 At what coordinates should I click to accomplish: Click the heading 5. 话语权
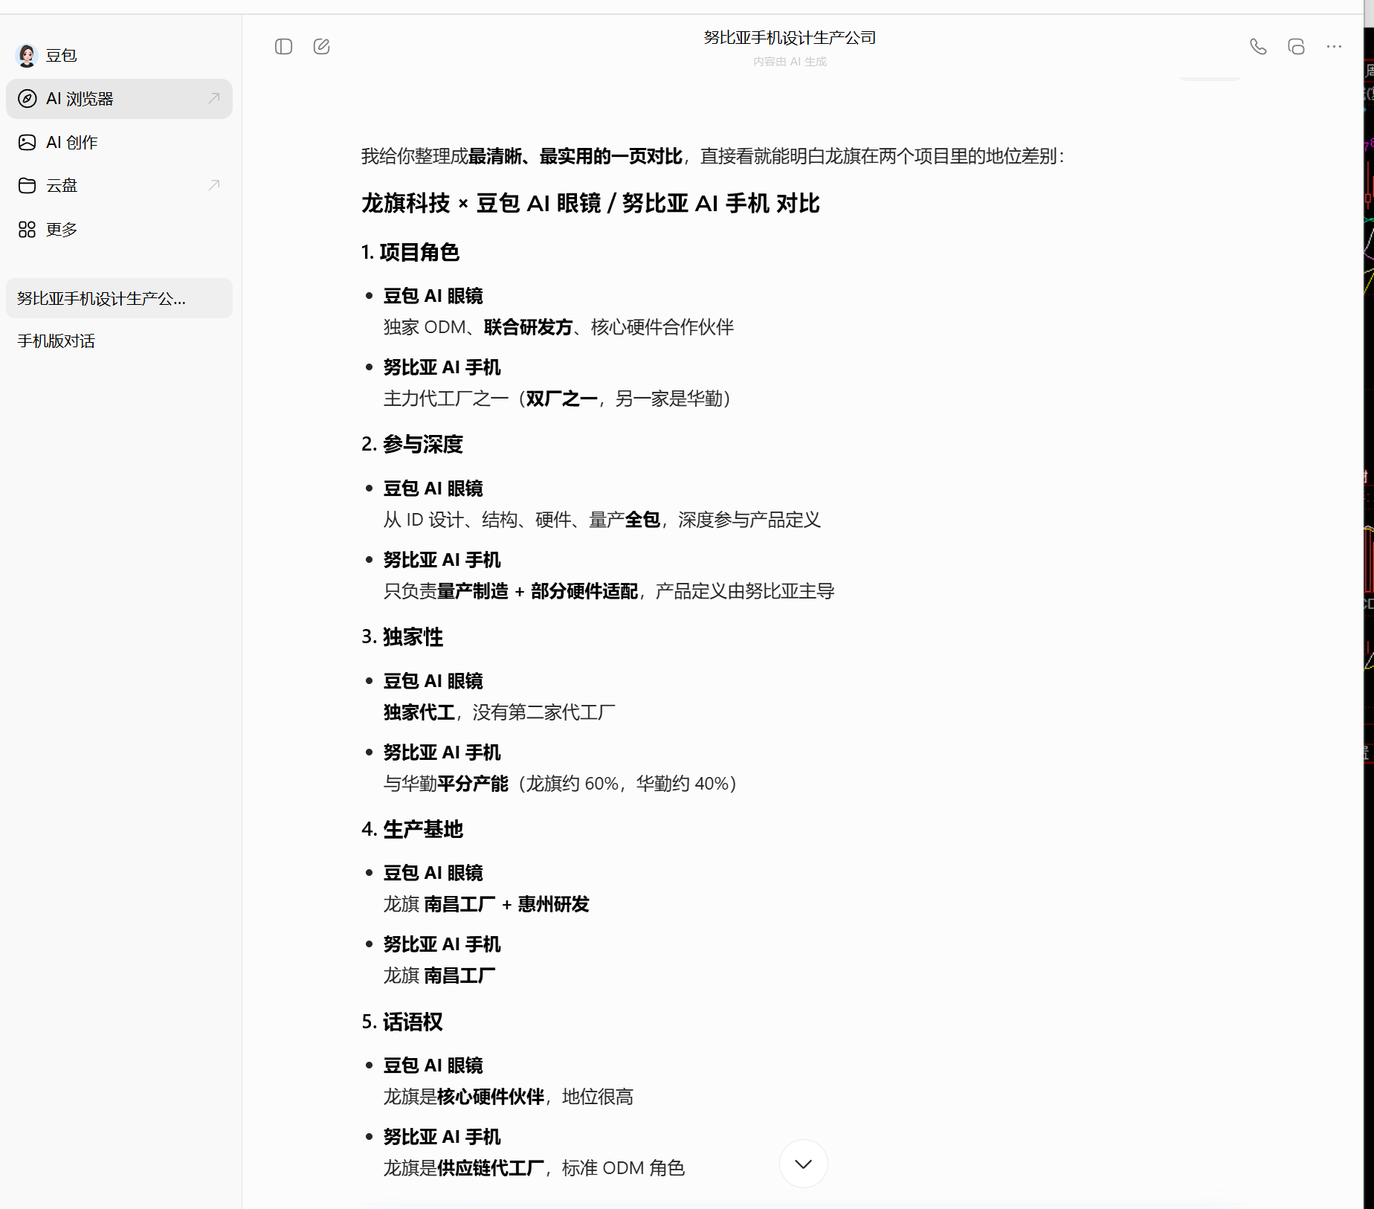pyautogui.click(x=402, y=1022)
